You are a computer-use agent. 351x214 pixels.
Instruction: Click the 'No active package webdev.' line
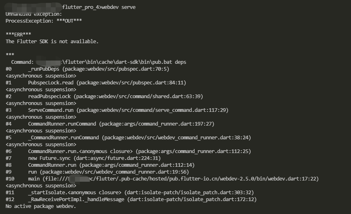pyautogui.click(x=41, y=206)
